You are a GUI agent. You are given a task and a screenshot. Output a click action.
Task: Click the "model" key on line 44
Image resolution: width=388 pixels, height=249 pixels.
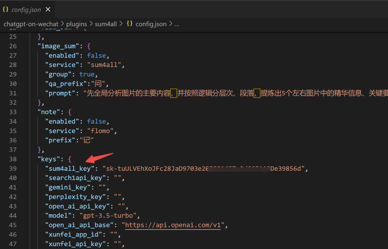[59, 216]
